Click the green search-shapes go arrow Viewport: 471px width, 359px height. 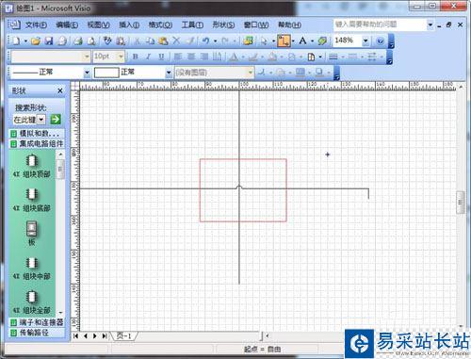(x=56, y=120)
